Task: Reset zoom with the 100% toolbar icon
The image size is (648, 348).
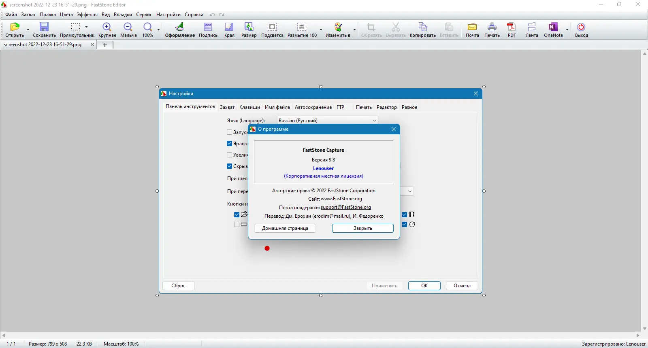Action: 147,27
